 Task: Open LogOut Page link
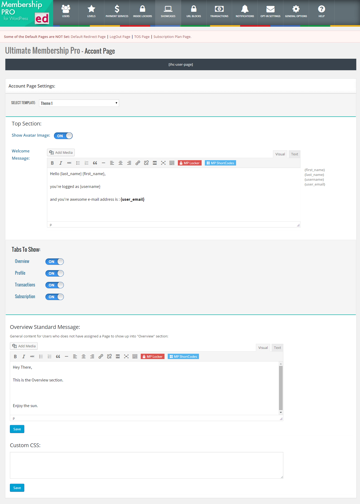(x=120, y=37)
